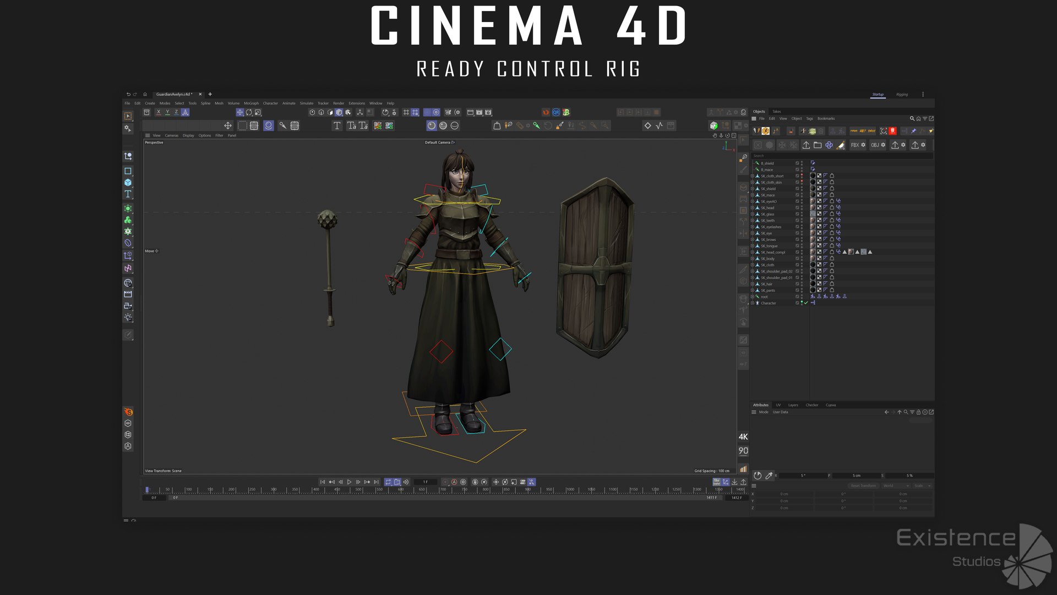Viewport: 1057px width, 595px height.
Task: Toggle SK_head layer checkbox
Action: click(797, 208)
